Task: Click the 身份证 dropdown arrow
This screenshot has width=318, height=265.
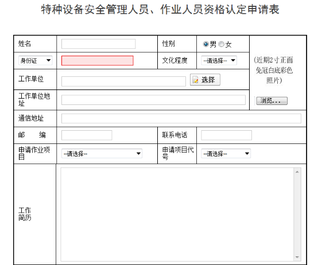Action: click(x=48, y=60)
